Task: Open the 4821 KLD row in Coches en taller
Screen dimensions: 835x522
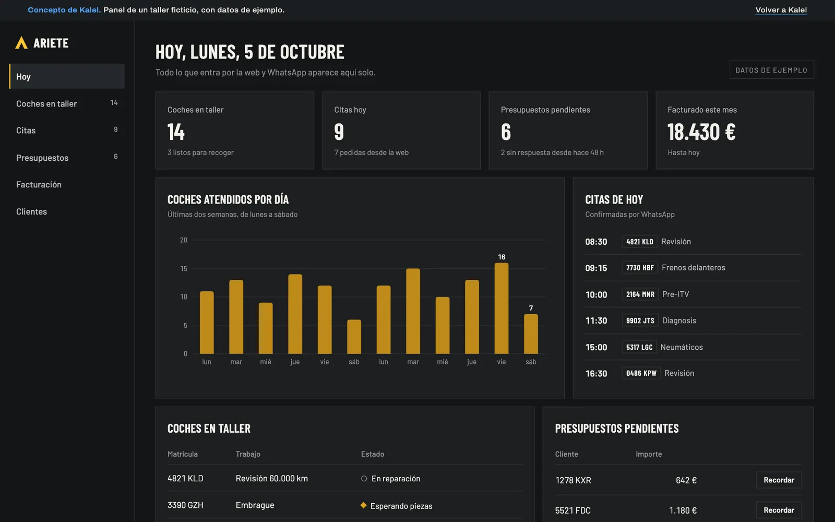Action: (344, 479)
